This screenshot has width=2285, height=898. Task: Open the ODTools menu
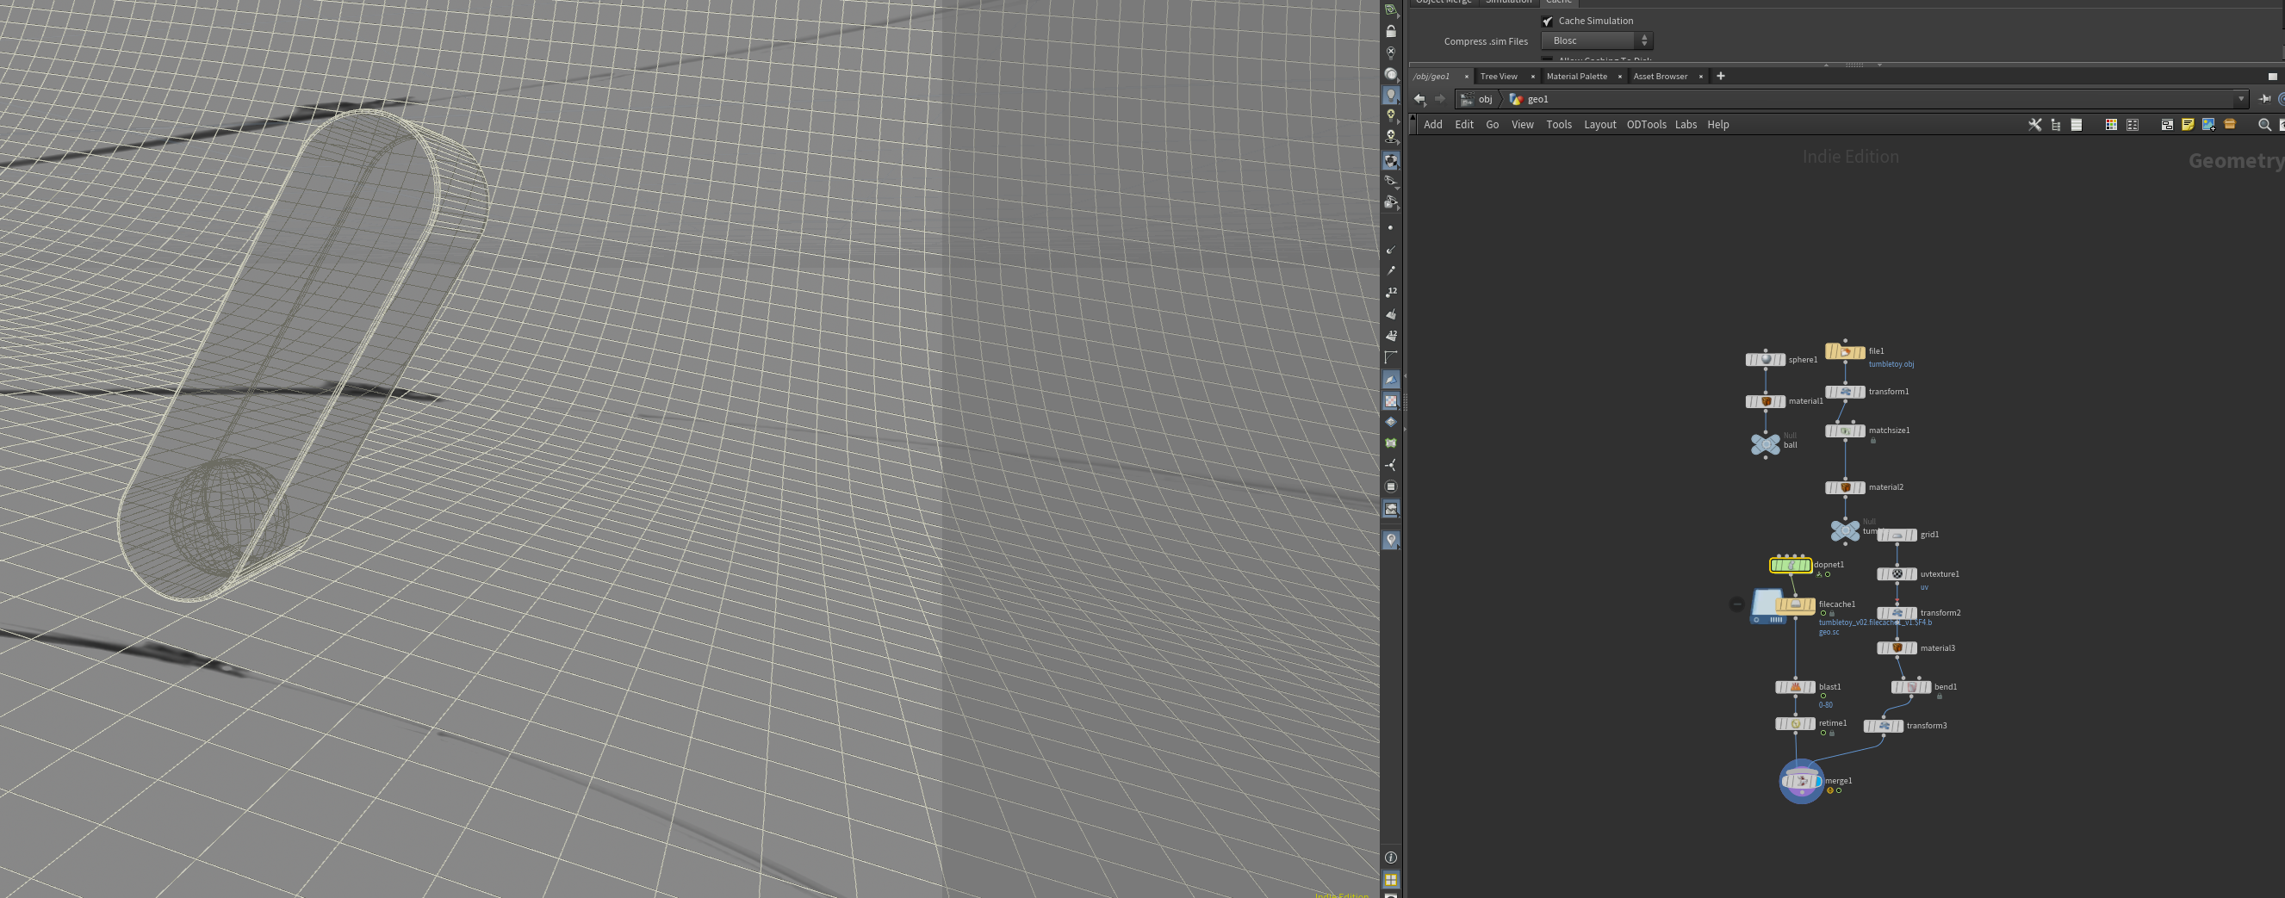point(1646,125)
